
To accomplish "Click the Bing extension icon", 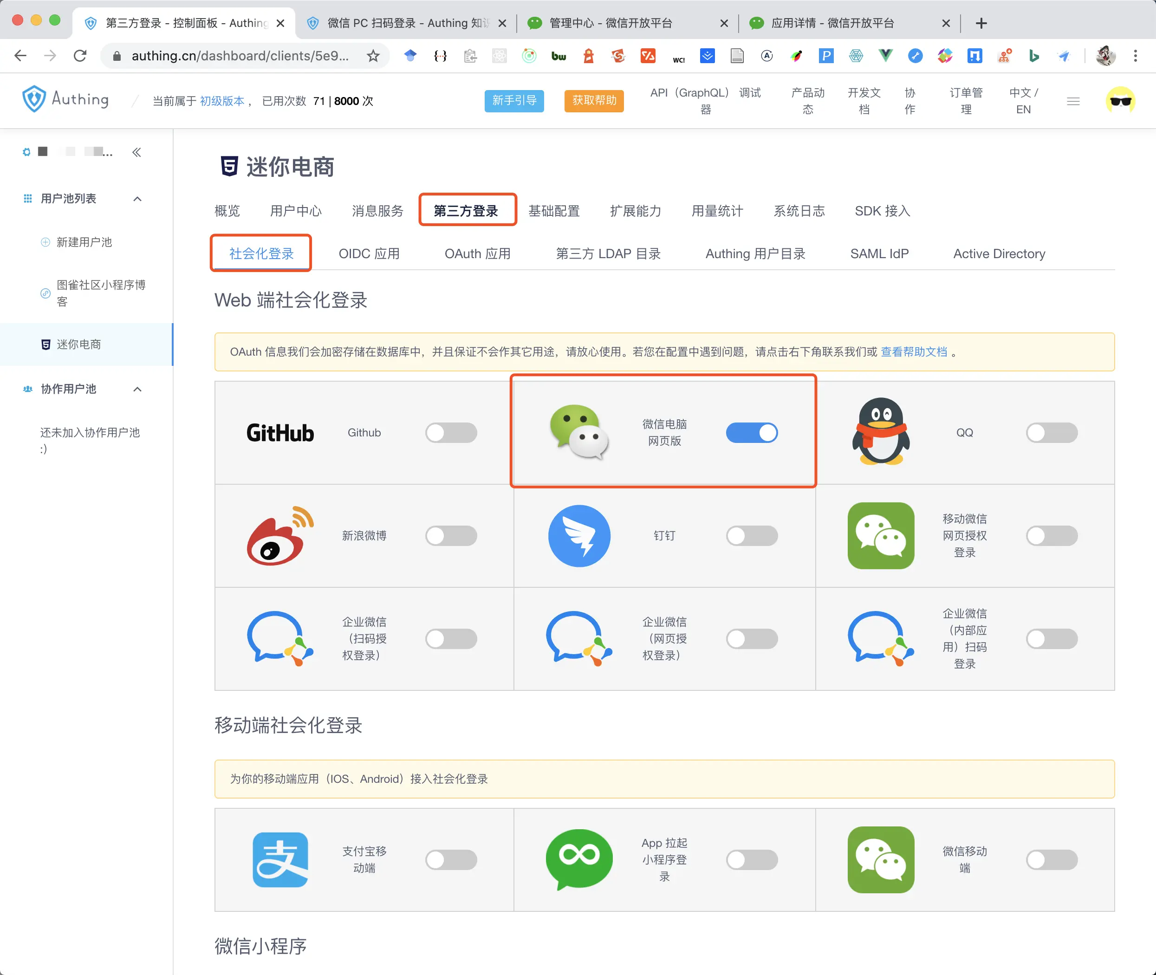I will pos(1034,55).
